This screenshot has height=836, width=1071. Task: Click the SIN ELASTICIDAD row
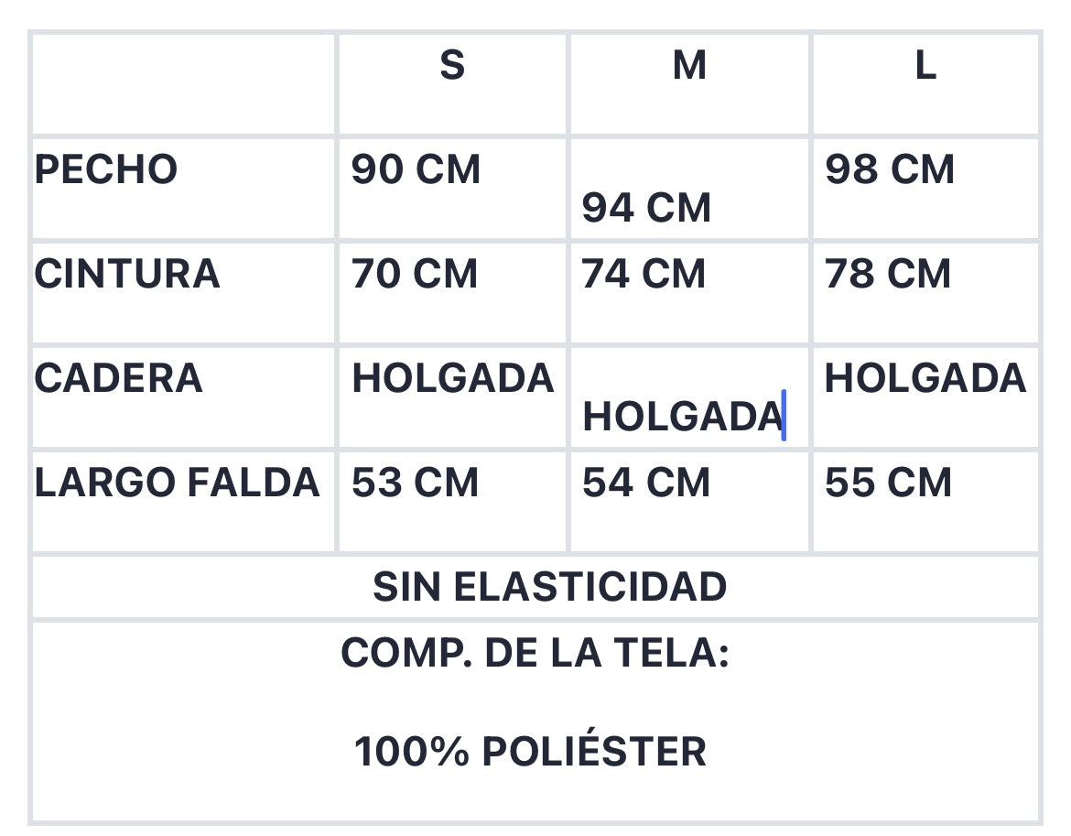[535, 587]
